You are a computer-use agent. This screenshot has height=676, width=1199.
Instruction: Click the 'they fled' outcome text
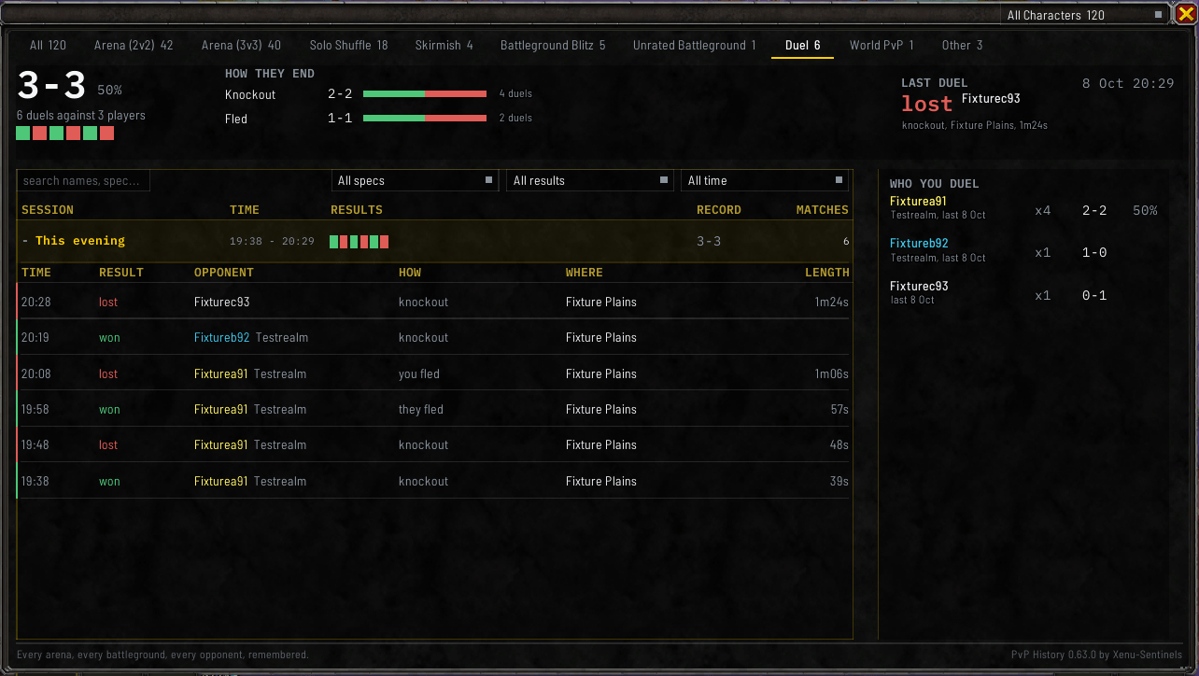(x=421, y=409)
